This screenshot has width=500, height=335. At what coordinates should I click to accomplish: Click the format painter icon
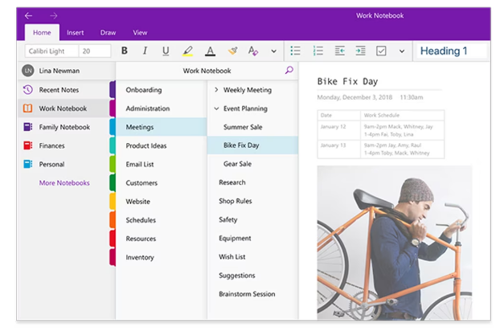pos(233,51)
